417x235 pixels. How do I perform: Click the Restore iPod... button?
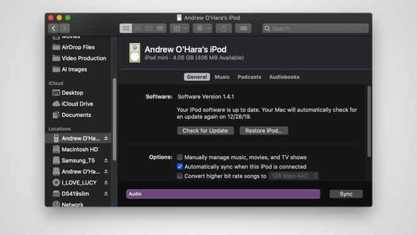264,131
